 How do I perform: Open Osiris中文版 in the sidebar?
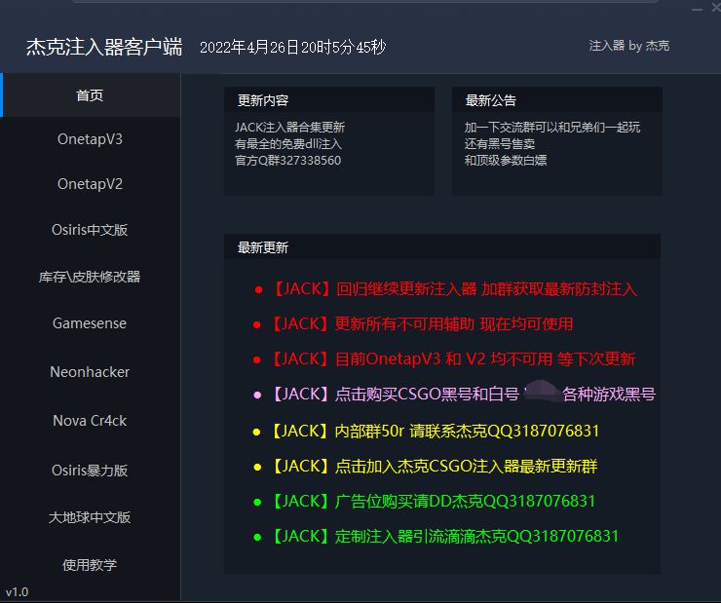pos(90,231)
